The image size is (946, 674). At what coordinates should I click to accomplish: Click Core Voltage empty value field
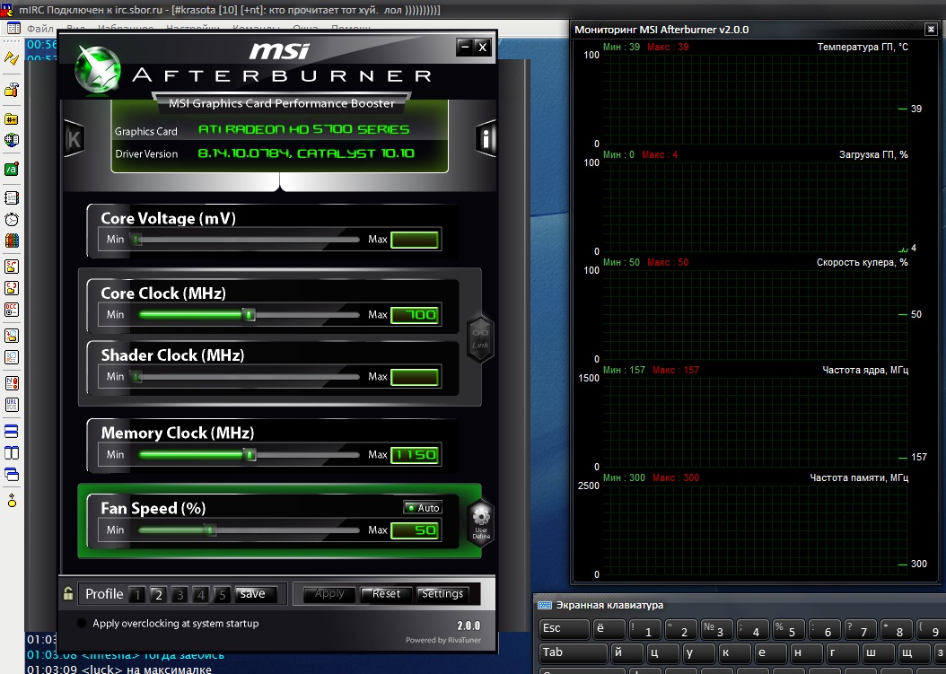click(415, 240)
